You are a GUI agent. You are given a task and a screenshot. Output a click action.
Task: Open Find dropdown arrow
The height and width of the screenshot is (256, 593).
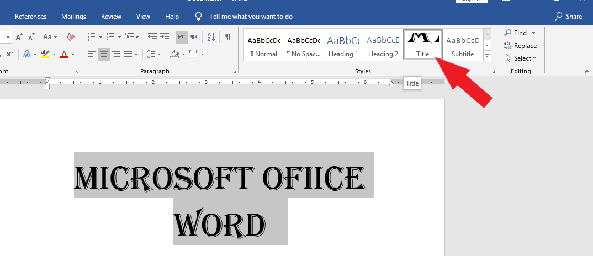533,33
